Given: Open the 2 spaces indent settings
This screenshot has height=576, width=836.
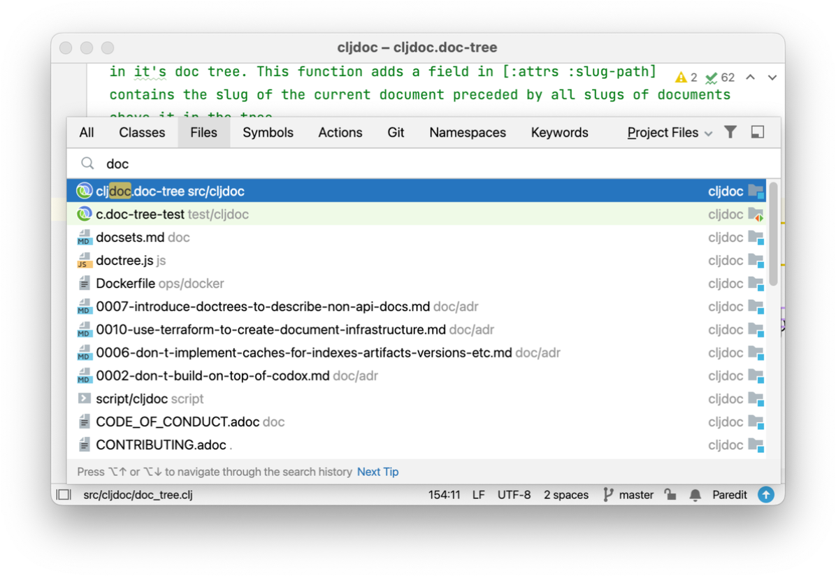Looking at the screenshot, I should 565,495.
